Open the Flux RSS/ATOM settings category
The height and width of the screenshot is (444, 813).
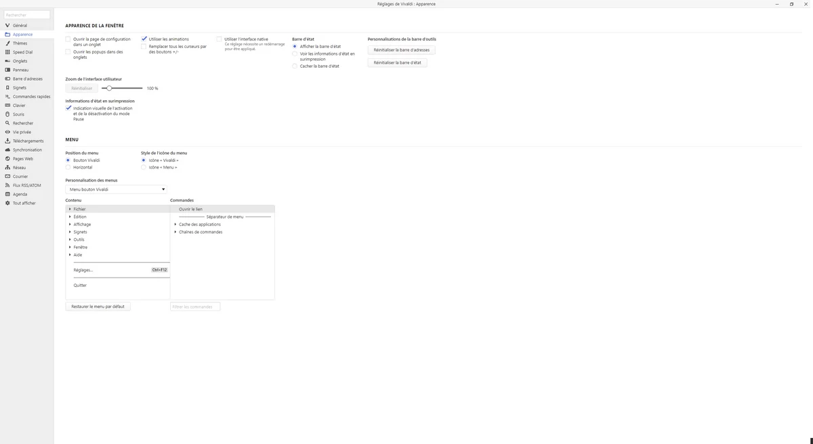coord(27,185)
